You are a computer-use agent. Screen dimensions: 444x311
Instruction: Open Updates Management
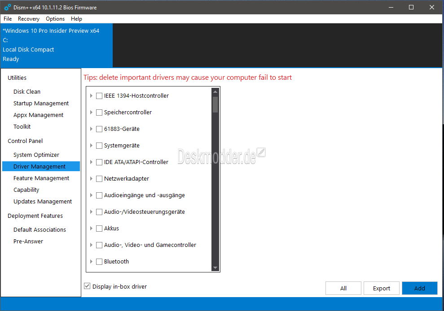click(x=43, y=201)
